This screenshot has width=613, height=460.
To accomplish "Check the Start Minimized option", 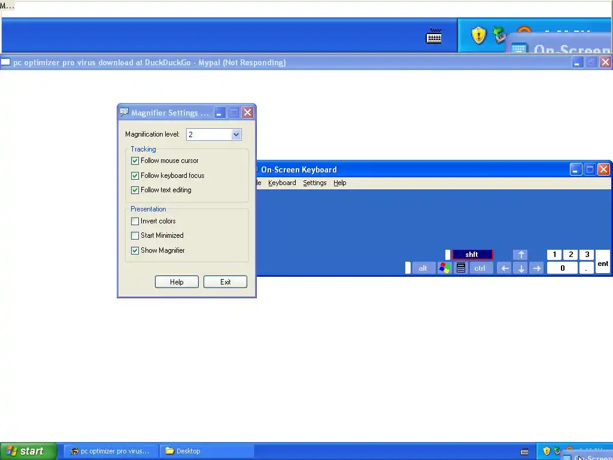I will pos(135,235).
